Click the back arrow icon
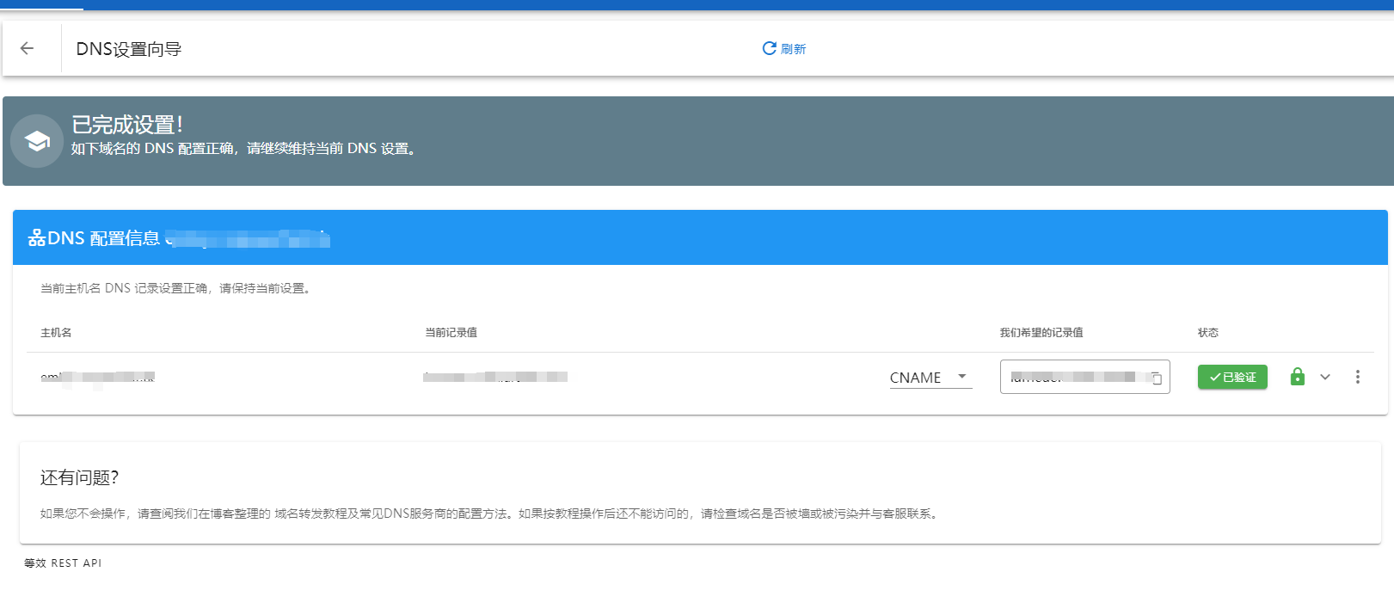 [x=27, y=48]
